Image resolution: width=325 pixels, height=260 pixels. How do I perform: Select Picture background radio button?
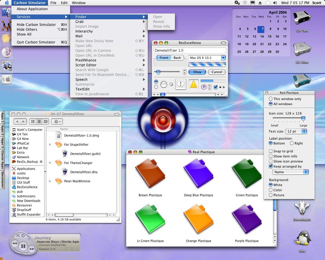[271, 195]
